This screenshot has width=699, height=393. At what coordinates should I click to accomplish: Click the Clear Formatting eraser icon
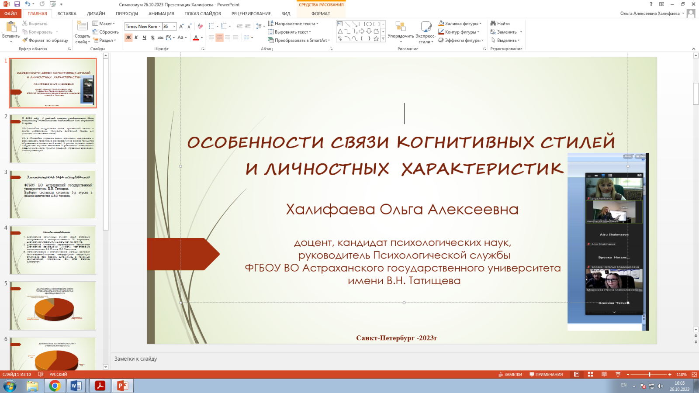pyautogui.click(x=200, y=26)
